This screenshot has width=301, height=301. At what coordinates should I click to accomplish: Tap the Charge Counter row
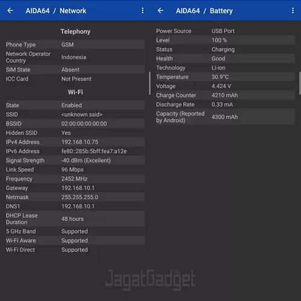pos(225,95)
